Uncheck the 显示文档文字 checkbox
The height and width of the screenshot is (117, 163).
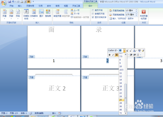click(93, 17)
